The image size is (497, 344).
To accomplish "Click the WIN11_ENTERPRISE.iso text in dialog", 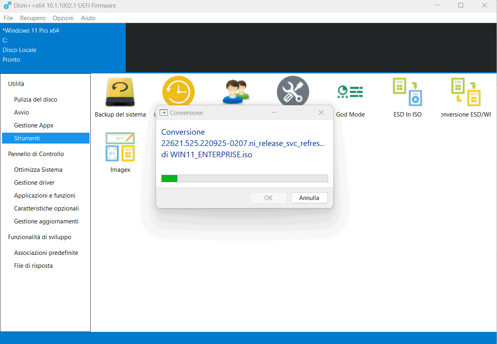I will click(x=211, y=154).
